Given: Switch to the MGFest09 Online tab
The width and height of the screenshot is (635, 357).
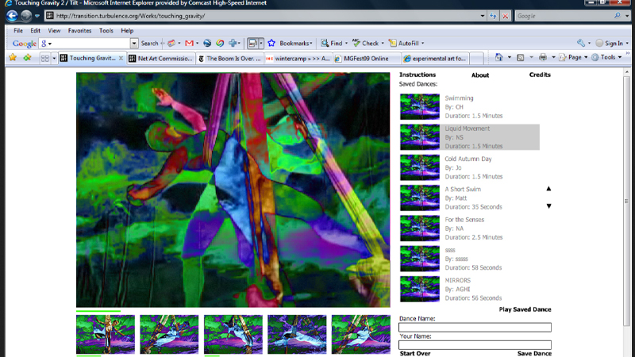Looking at the screenshot, I should click(367, 58).
